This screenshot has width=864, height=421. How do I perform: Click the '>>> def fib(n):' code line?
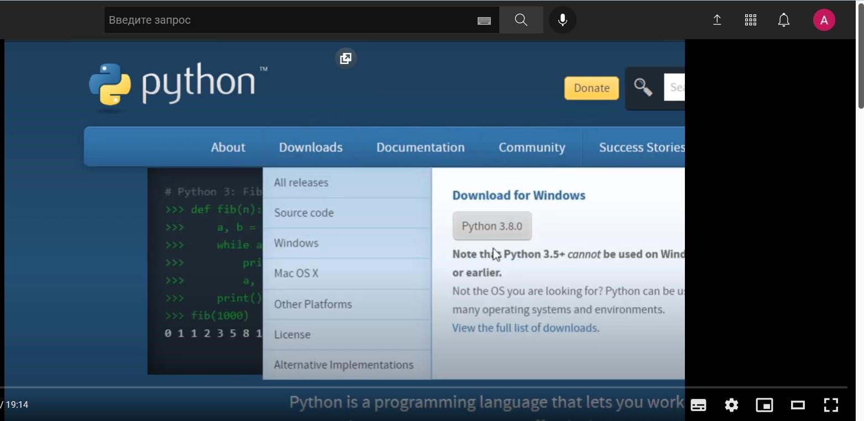pos(213,210)
